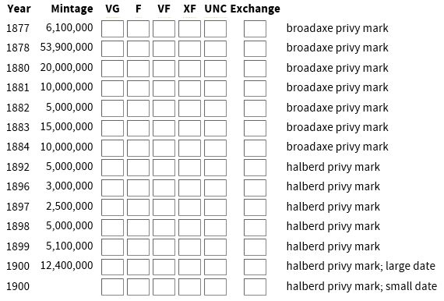Image resolution: width=444 pixels, height=301 pixels.
Task: Select the XF box for 1897
Action: [x=189, y=207]
